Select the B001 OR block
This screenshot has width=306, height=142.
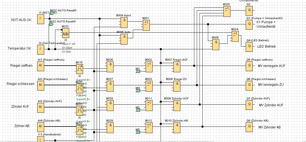pos(146,25)
